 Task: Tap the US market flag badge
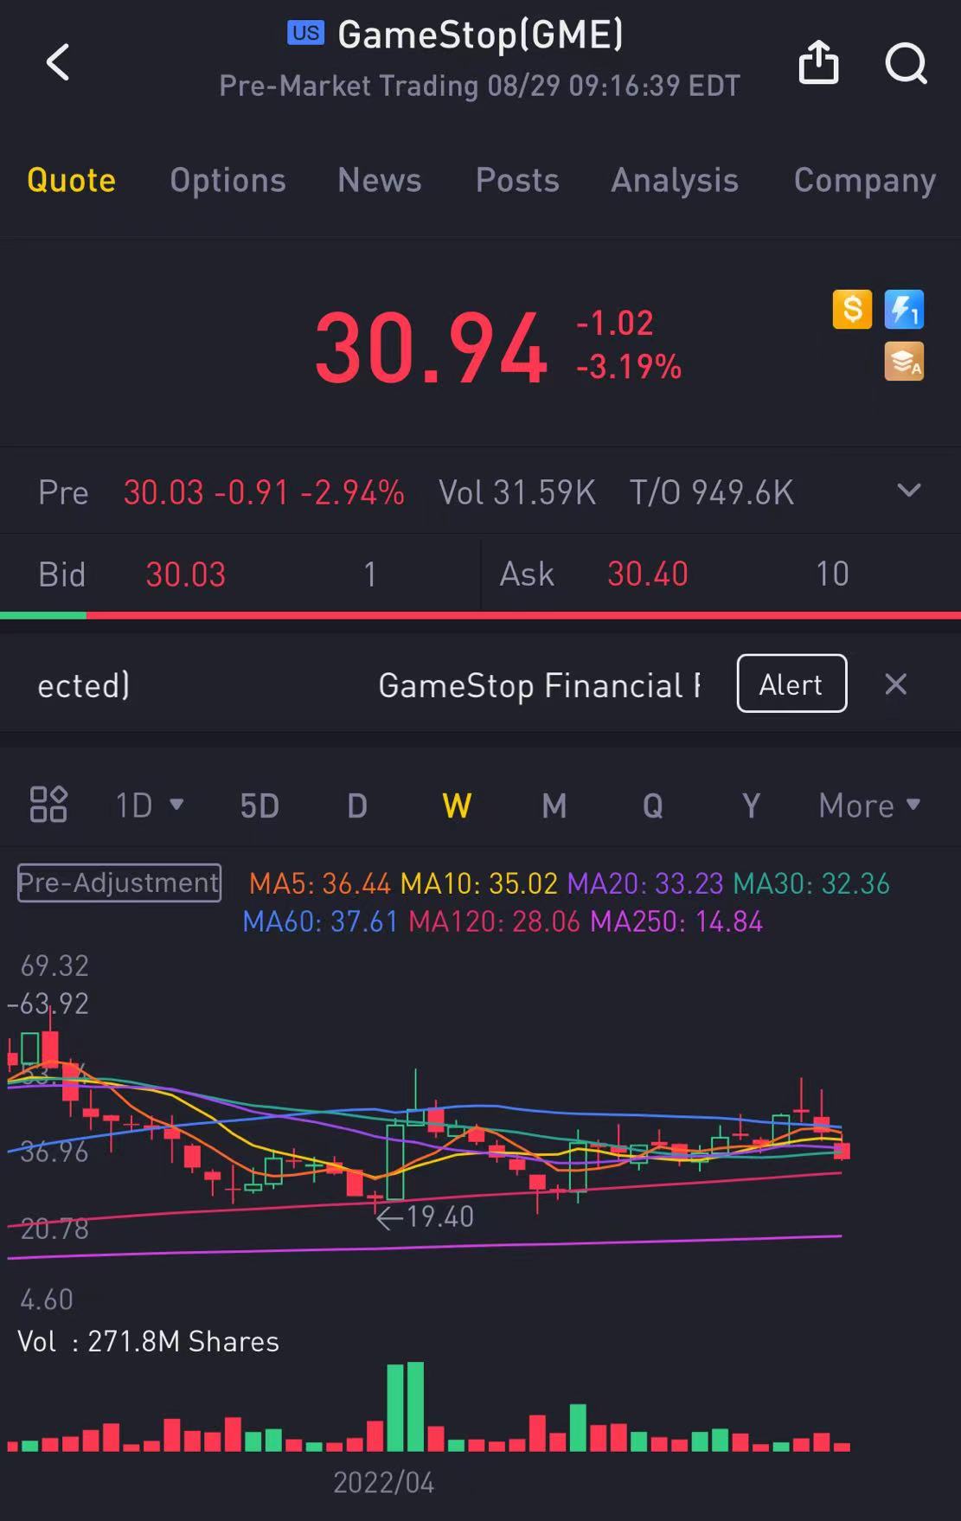(x=305, y=33)
